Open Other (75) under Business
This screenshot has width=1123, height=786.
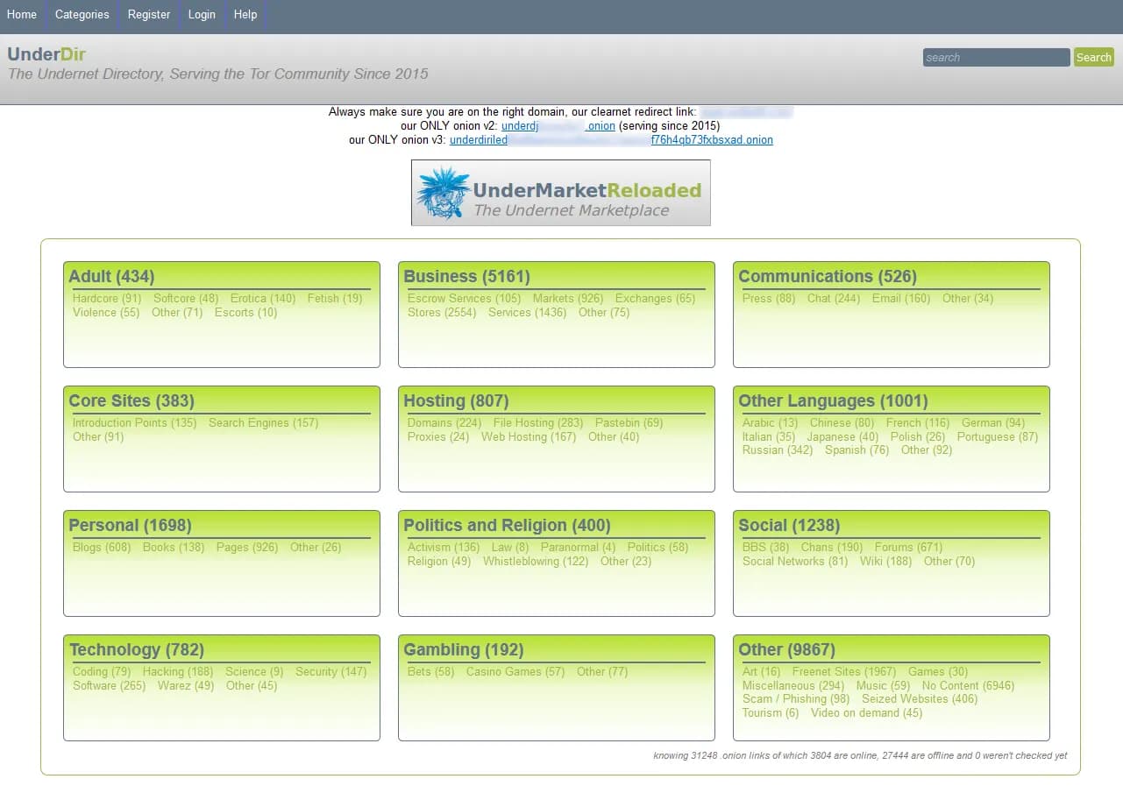click(604, 313)
